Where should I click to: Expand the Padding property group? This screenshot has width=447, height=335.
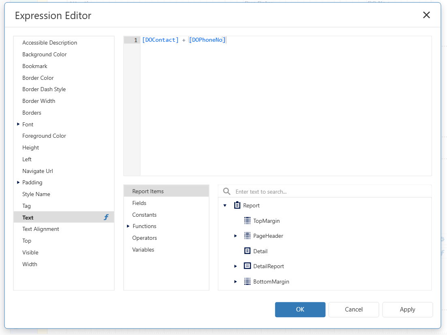click(x=18, y=182)
